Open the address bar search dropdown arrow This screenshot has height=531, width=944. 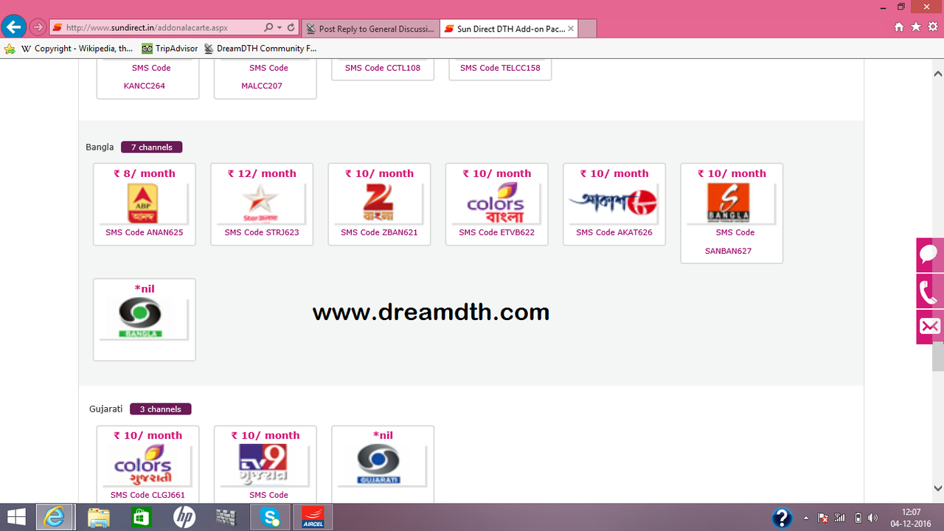(x=280, y=28)
